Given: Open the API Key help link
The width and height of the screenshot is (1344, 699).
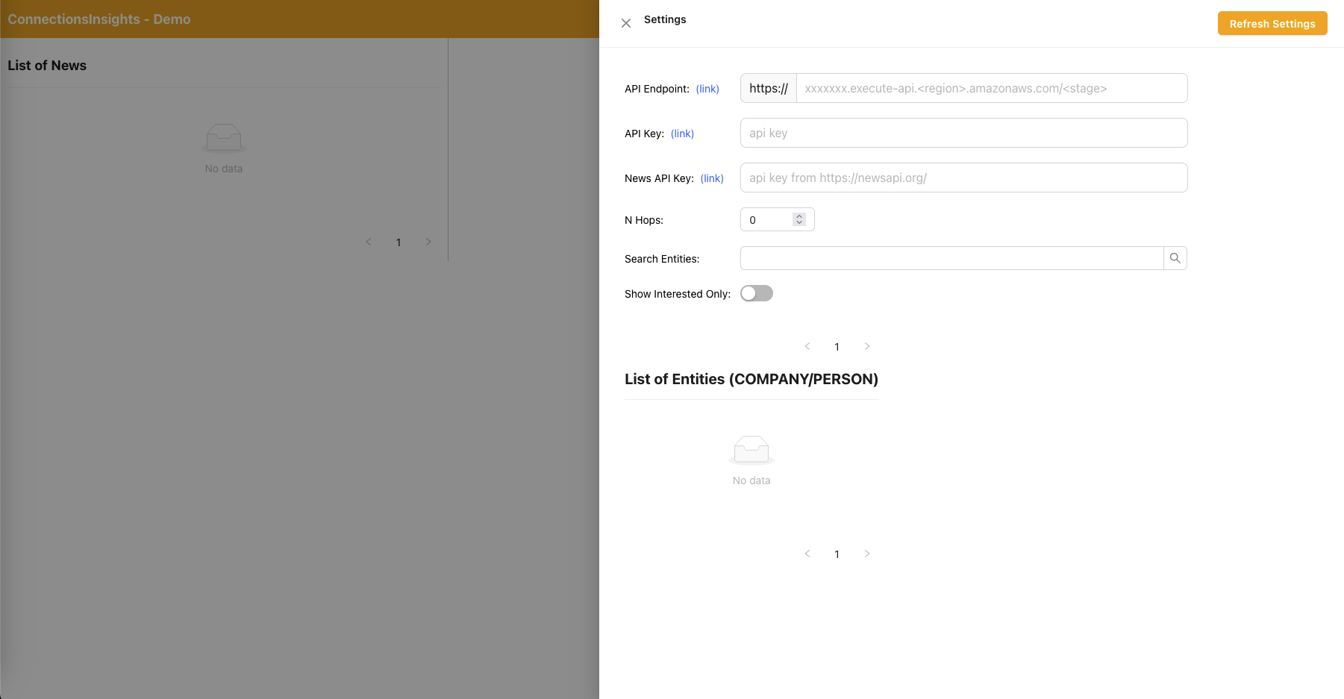Looking at the screenshot, I should [682, 134].
